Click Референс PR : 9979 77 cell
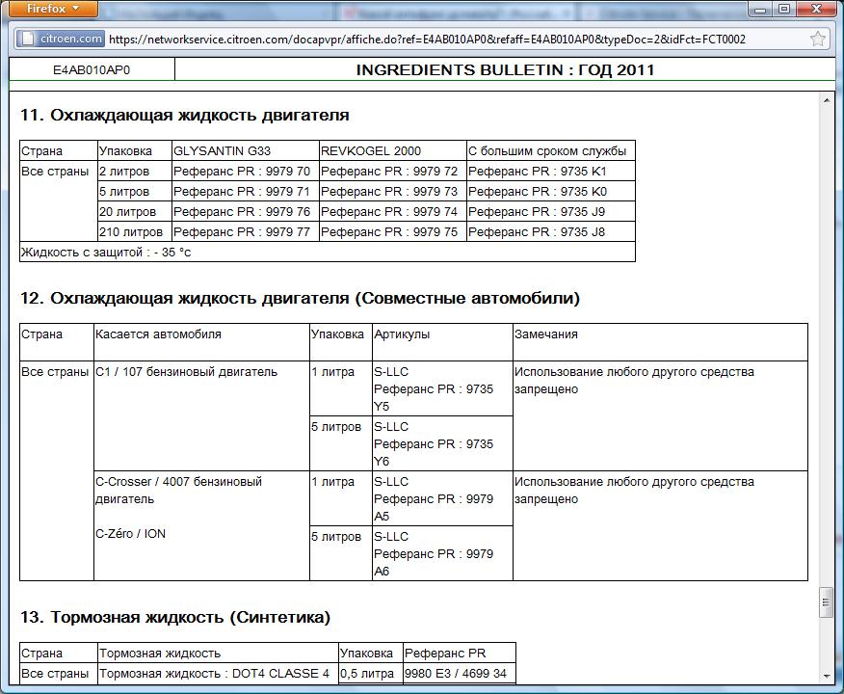 246,232
